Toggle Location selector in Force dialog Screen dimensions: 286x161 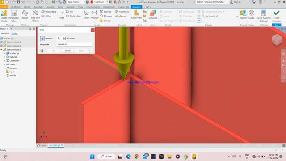[x=42, y=38]
